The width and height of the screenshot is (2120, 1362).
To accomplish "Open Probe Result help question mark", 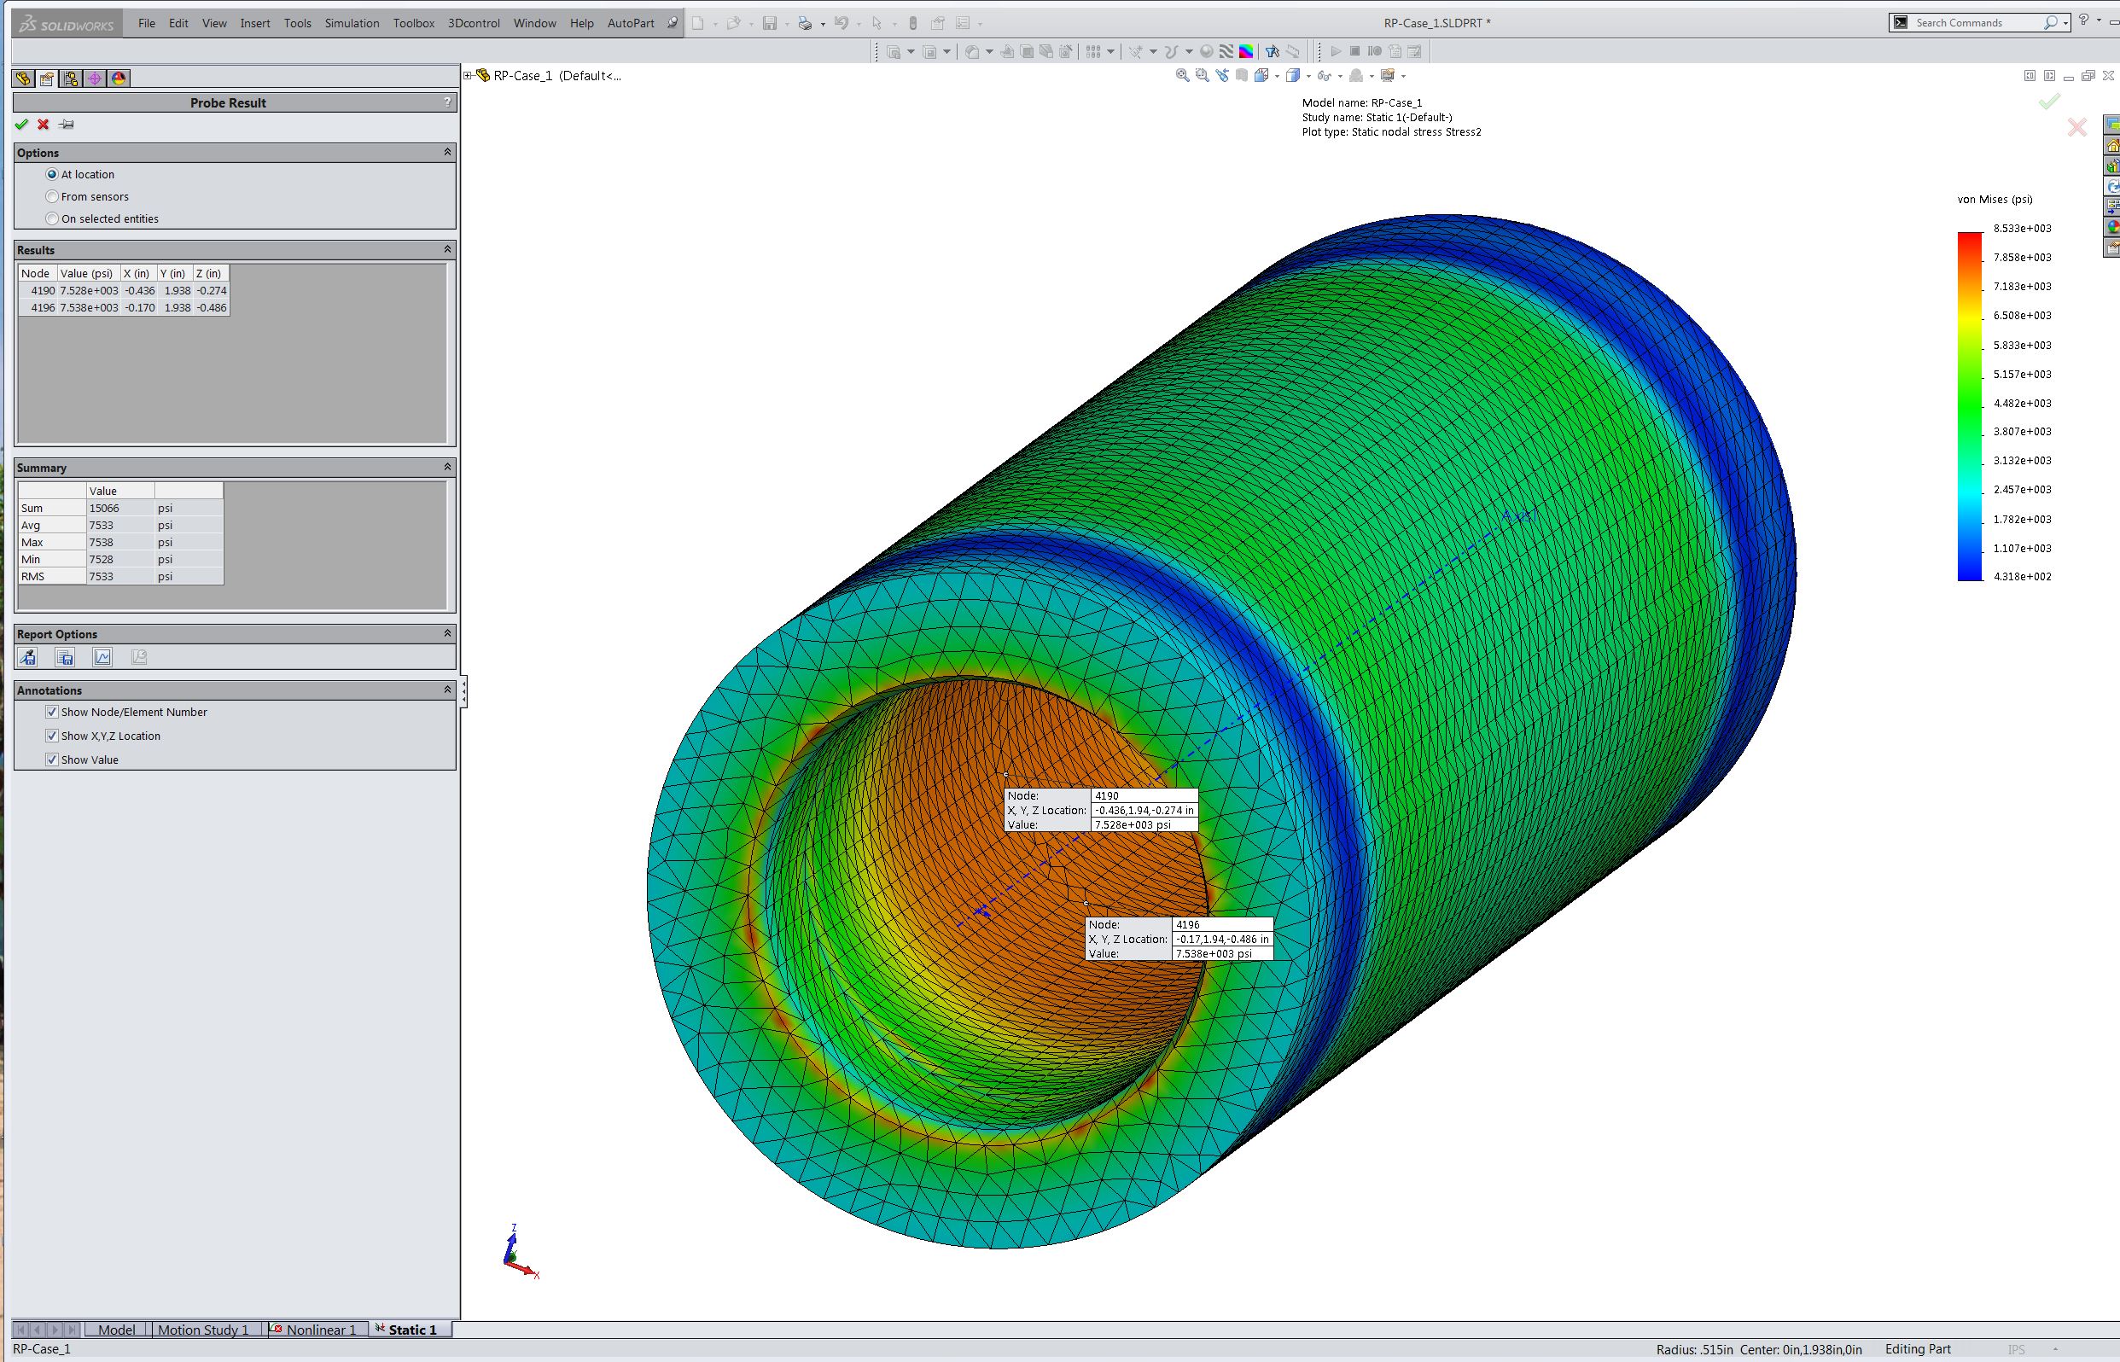I will pos(446,102).
